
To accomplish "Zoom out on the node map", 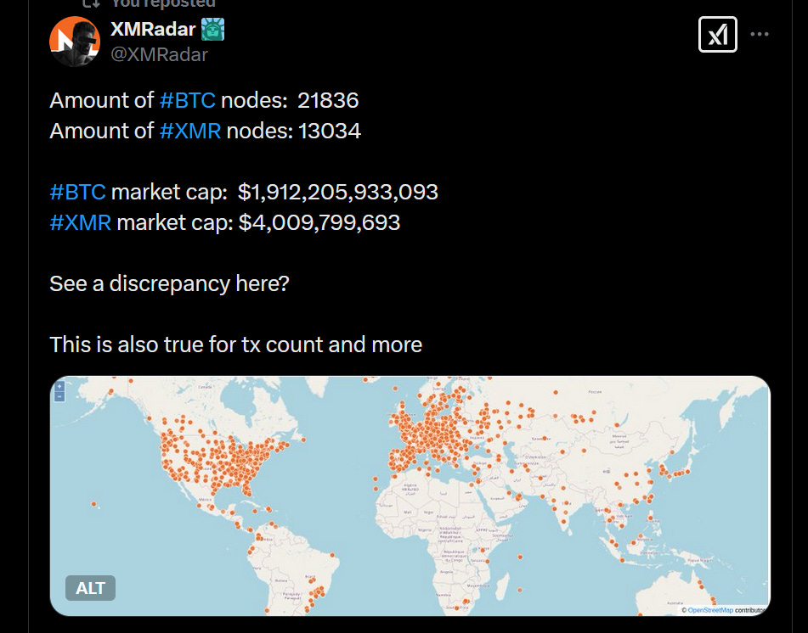I will [59, 396].
